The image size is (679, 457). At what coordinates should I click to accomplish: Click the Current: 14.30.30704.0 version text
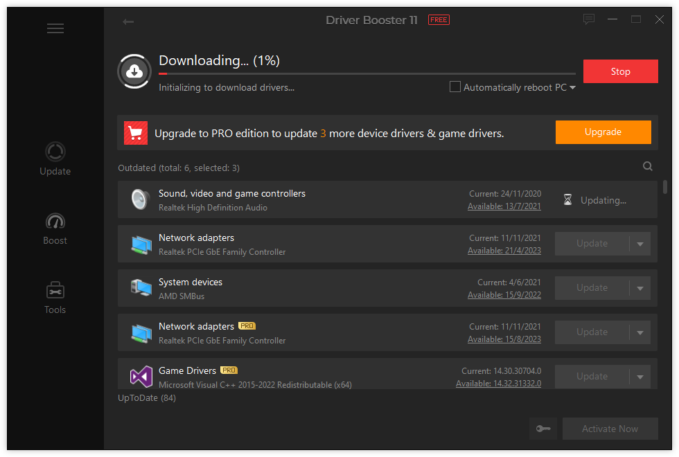pyautogui.click(x=501, y=371)
